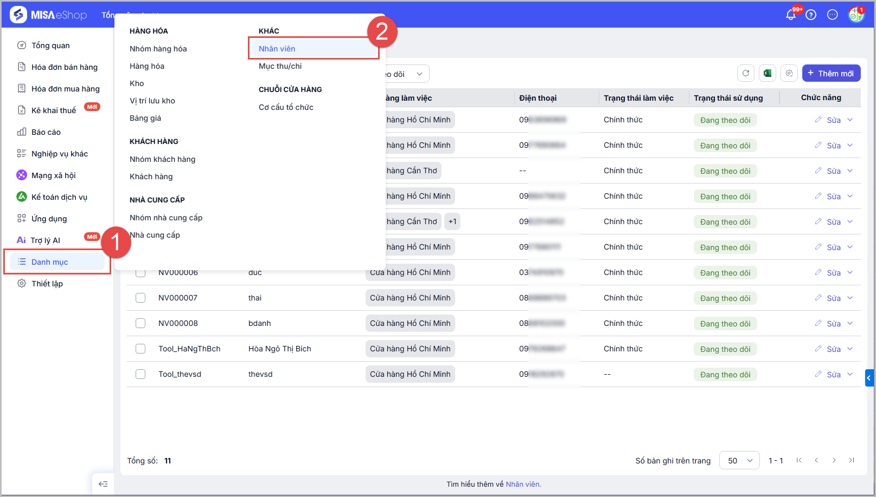Image resolution: width=876 pixels, height=497 pixels.
Task: Expand actions arrow for Tool_HaNgThBch row
Action: coord(850,349)
